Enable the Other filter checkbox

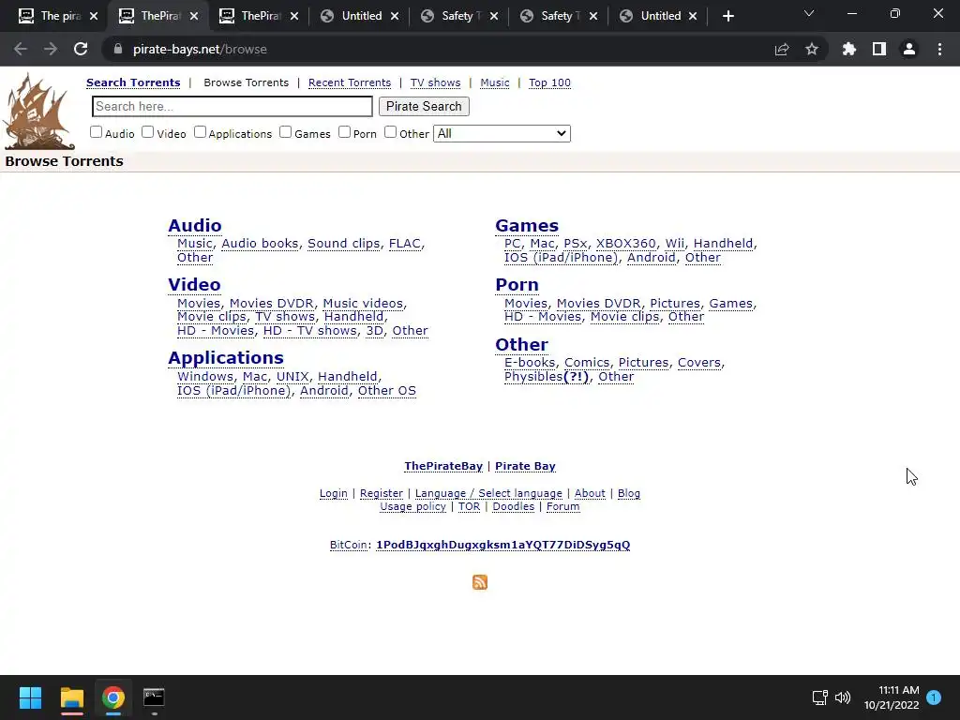(x=391, y=131)
